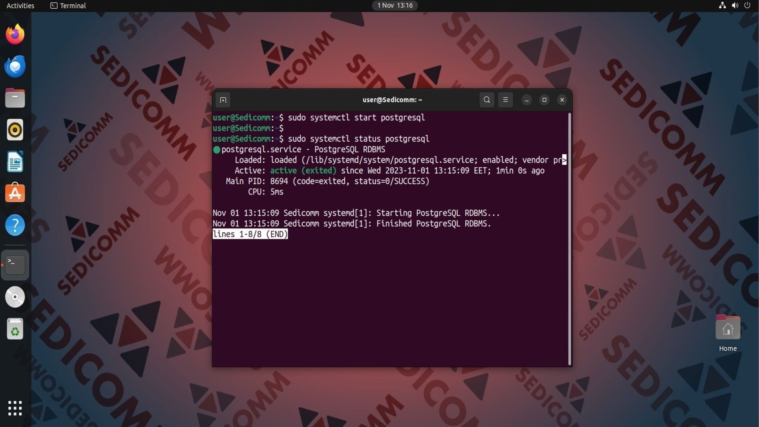The width and height of the screenshot is (759, 427).
Task: Open the optical disc icon in dock
Action: tap(15, 297)
